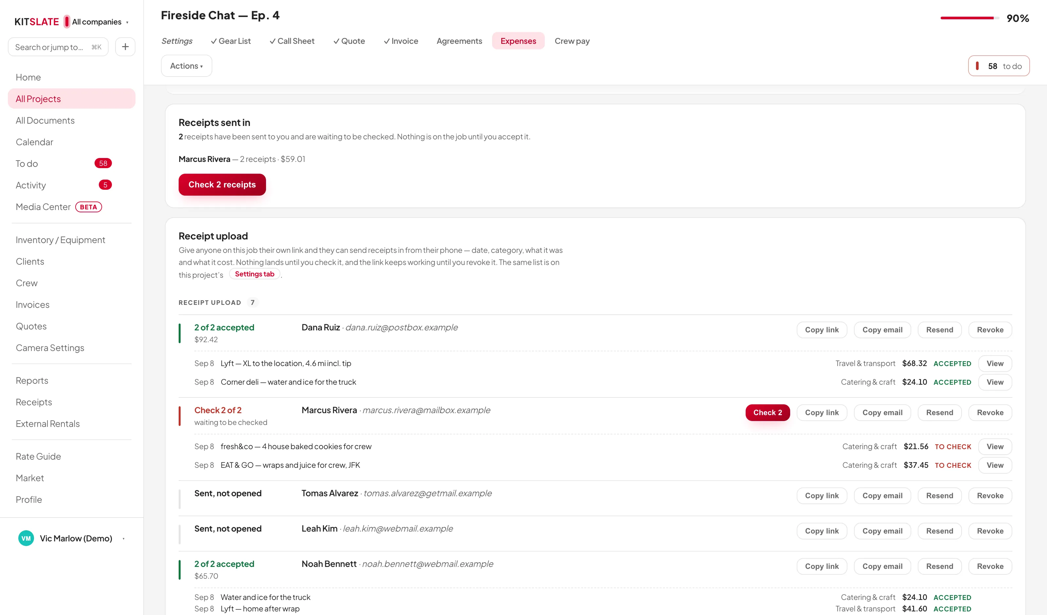This screenshot has height=615, width=1047.
Task: Click the KITSLATE logo
Action: pos(37,22)
